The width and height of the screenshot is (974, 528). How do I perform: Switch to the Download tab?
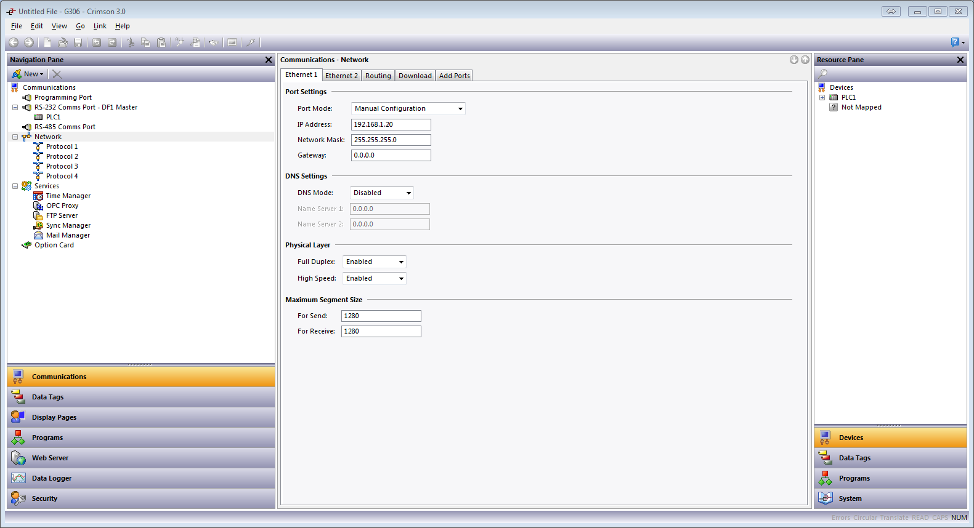(415, 76)
